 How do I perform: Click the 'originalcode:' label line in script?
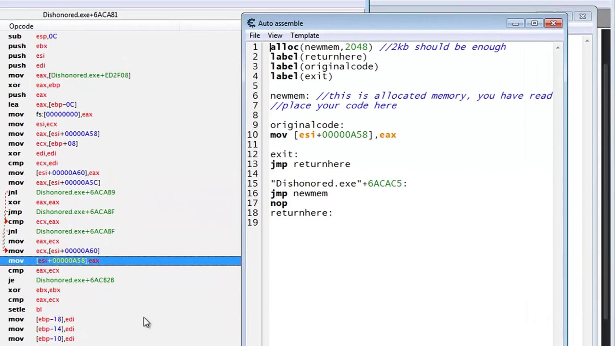(307, 125)
